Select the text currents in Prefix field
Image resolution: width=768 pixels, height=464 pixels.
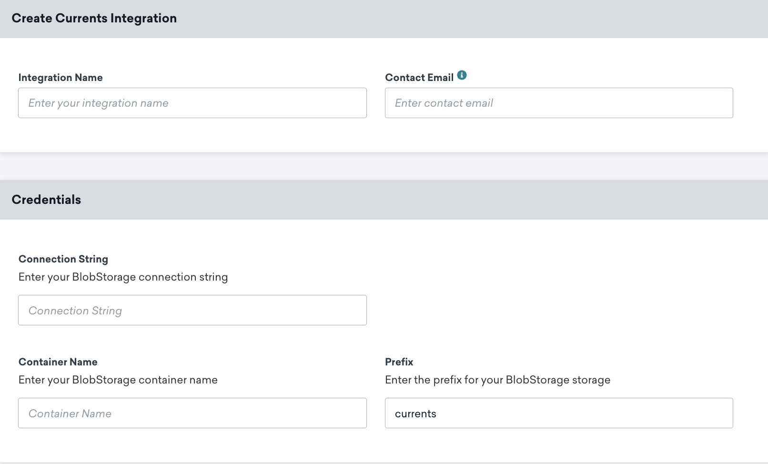(415, 413)
